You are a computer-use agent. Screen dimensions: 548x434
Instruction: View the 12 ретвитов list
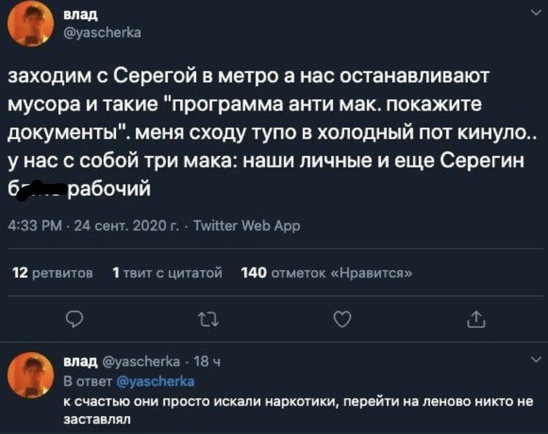(x=53, y=272)
